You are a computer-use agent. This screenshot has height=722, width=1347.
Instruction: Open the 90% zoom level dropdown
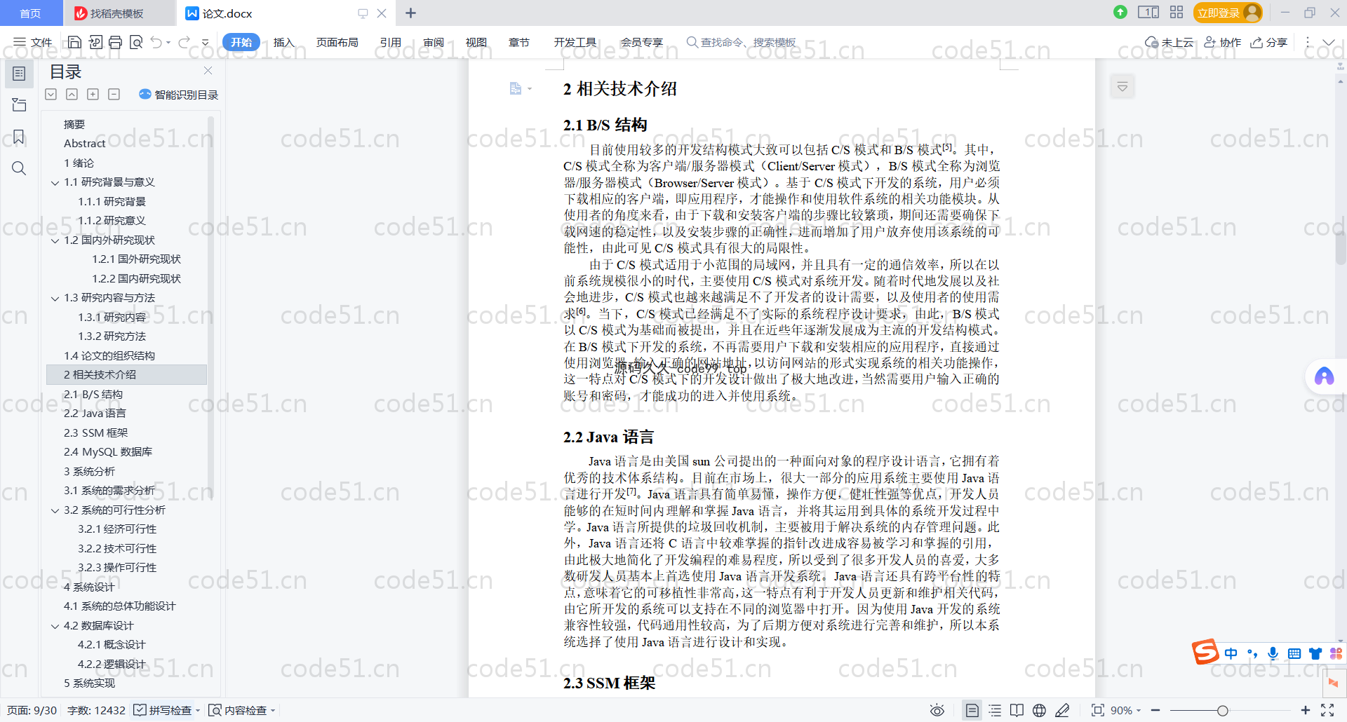(x=1126, y=710)
